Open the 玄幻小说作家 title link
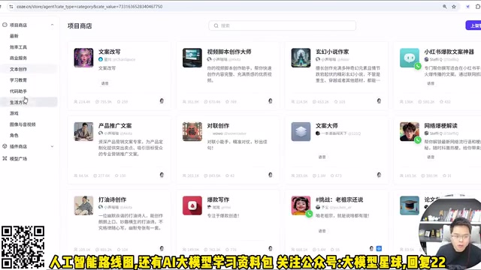481x270 pixels. click(332, 52)
